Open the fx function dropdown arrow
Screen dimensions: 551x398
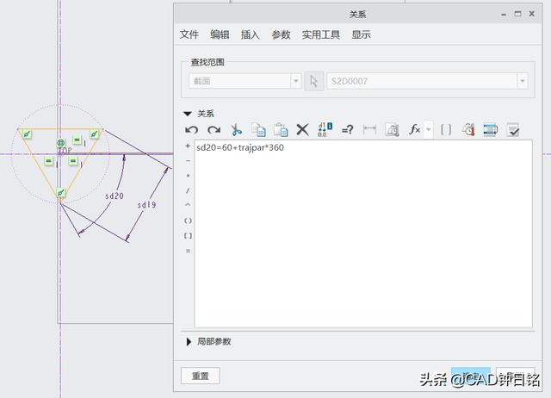(429, 129)
